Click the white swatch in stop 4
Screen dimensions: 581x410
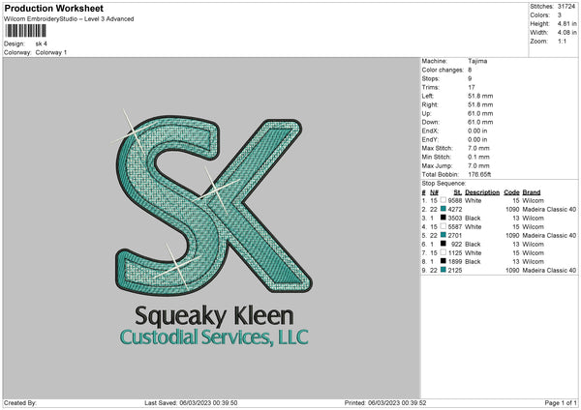[443, 226]
